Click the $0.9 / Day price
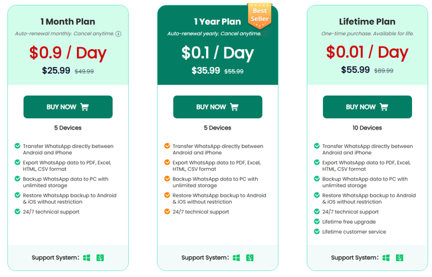This screenshot has width=432, height=277. (68, 52)
